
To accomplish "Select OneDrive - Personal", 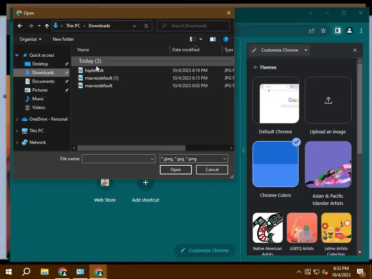I will [45, 119].
